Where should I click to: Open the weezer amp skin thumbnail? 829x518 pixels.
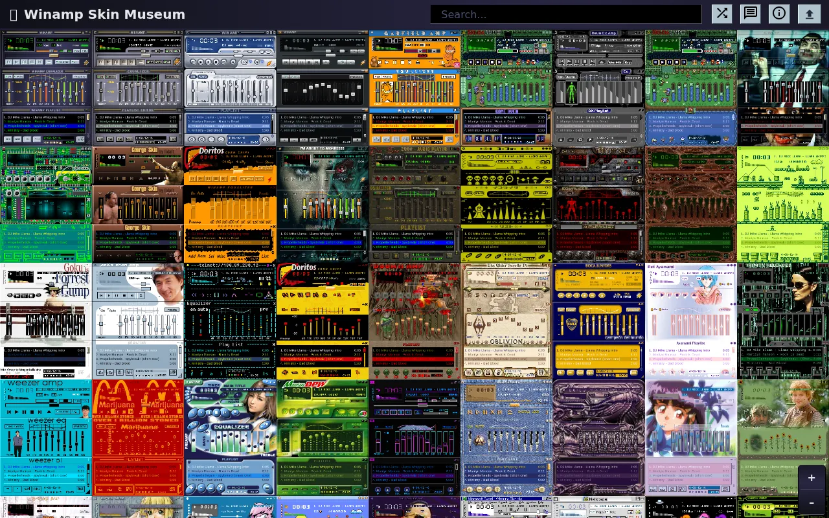46,437
